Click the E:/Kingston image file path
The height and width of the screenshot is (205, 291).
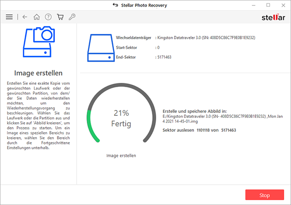pos(223,119)
